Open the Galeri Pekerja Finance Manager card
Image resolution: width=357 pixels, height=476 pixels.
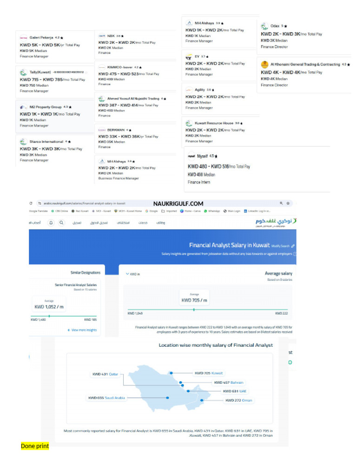coord(55,47)
